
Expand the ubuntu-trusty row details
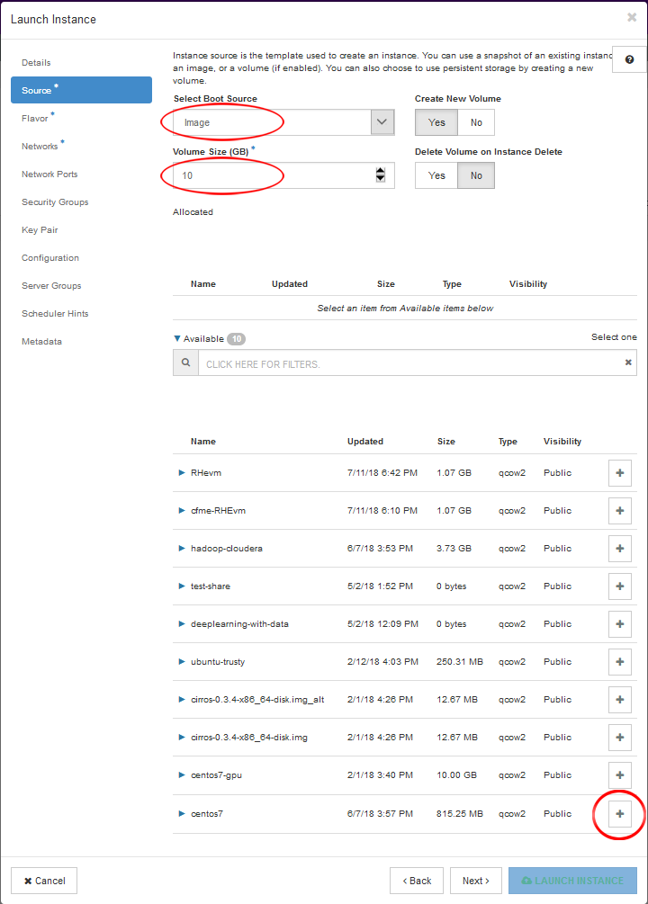(x=182, y=662)
